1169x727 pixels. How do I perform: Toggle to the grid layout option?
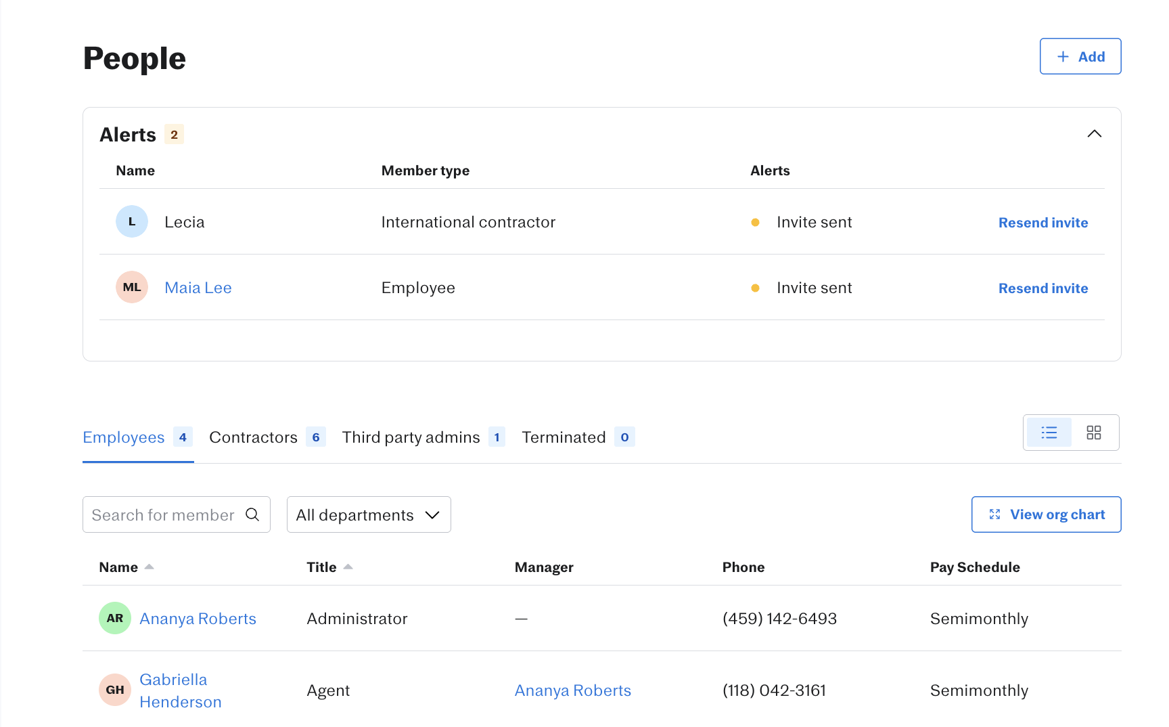point(1093,433)
